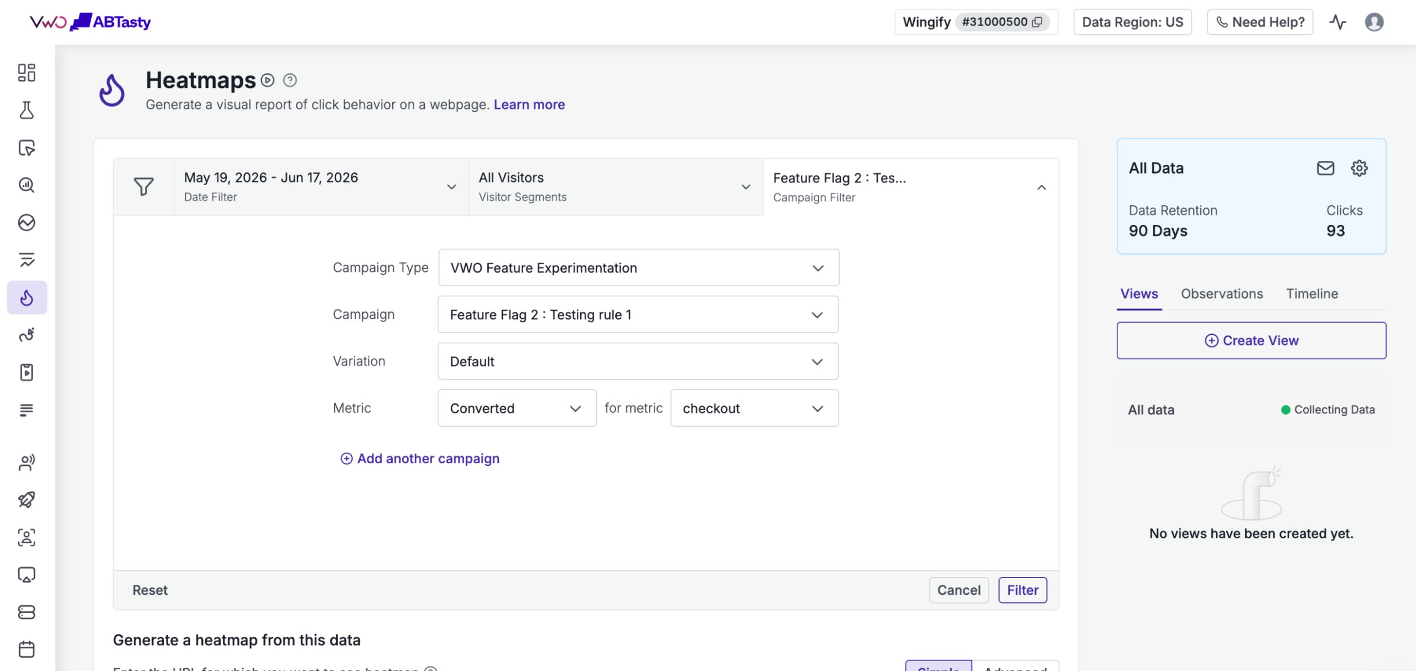Click the Create View button
Viewport: 1416px width, 671px height.
pos(1251,340)
